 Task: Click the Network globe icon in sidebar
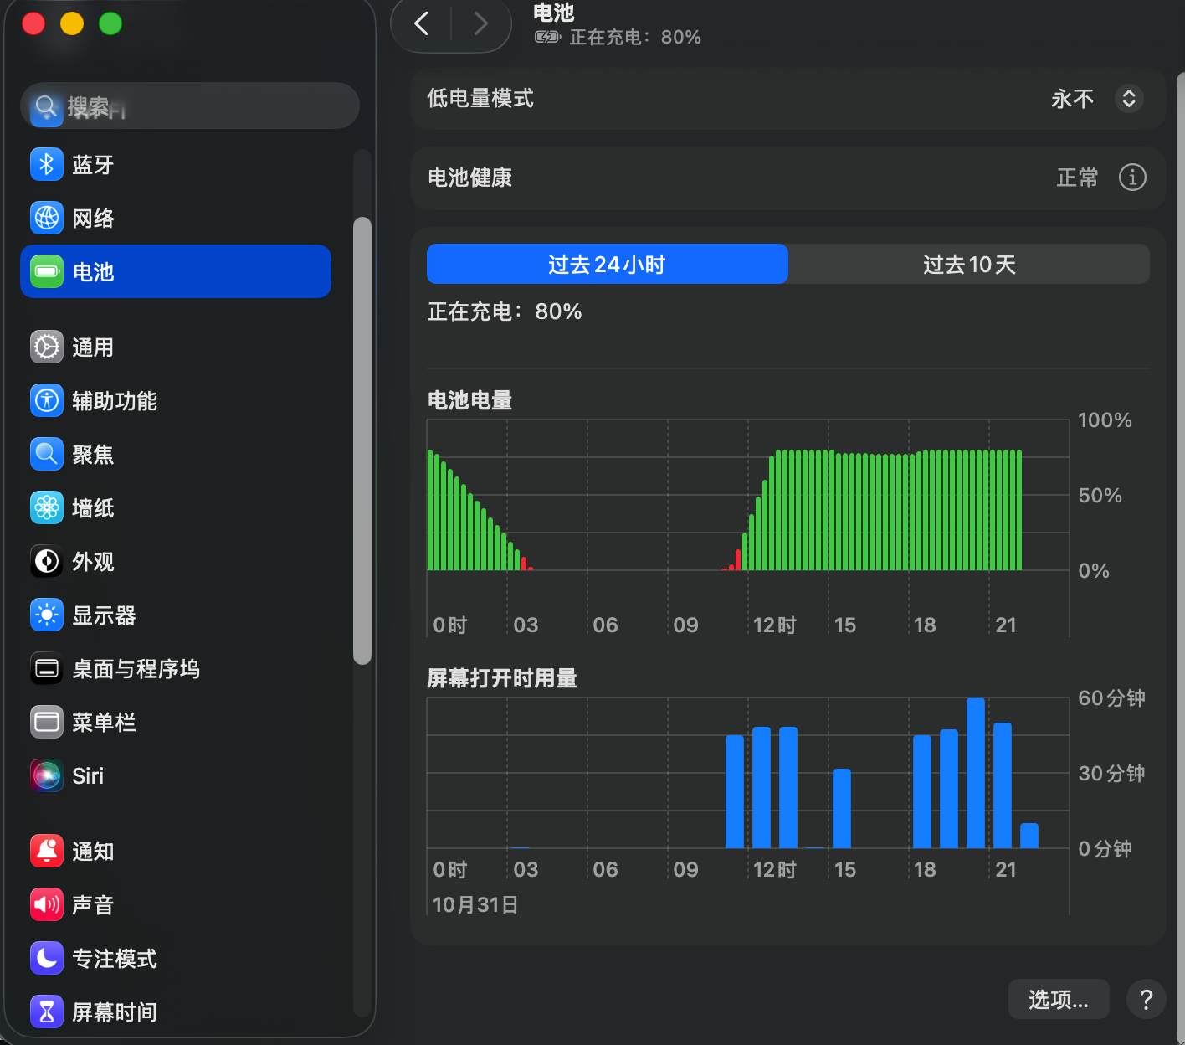[x=47, y=218]
